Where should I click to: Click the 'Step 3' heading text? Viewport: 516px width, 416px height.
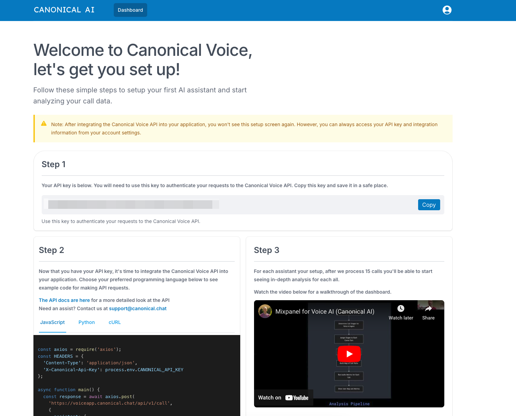click(x=266, y=250)
